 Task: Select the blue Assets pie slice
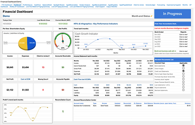point(32,43)
